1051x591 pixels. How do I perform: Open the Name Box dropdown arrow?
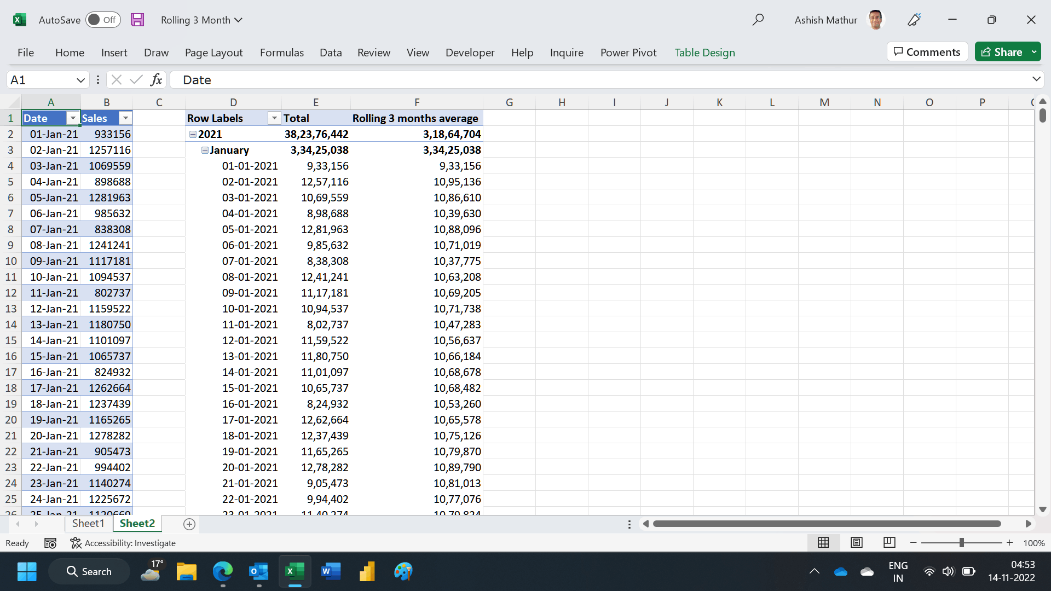(x=80, y=80)
